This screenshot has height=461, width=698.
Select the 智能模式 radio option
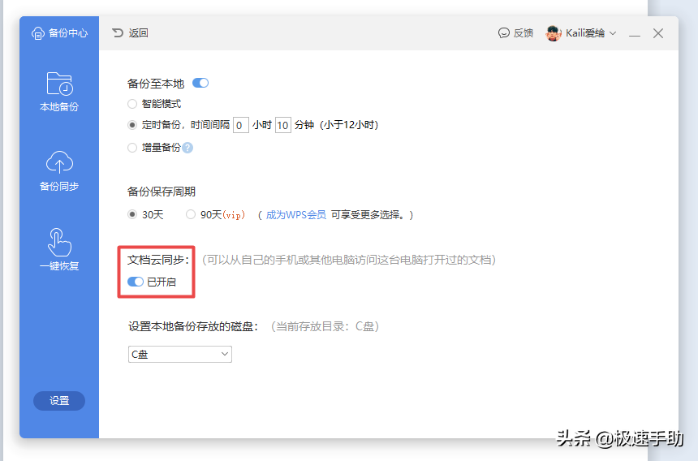pos(132,104)
